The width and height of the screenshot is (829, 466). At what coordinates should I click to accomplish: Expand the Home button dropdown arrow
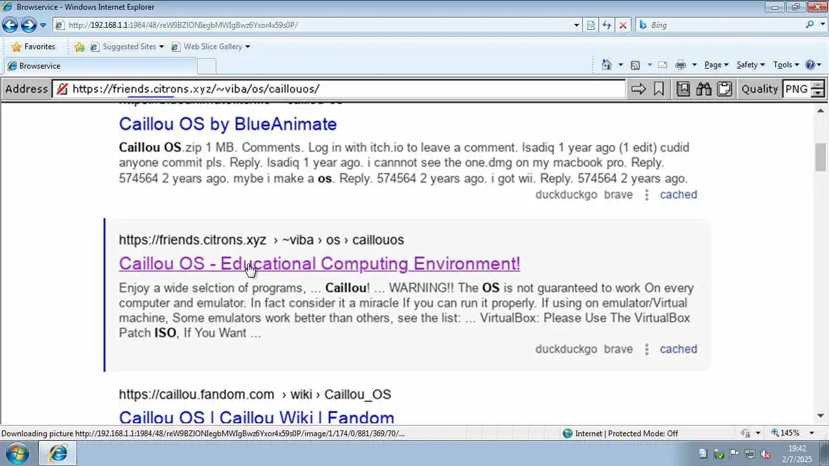(620, 65)
